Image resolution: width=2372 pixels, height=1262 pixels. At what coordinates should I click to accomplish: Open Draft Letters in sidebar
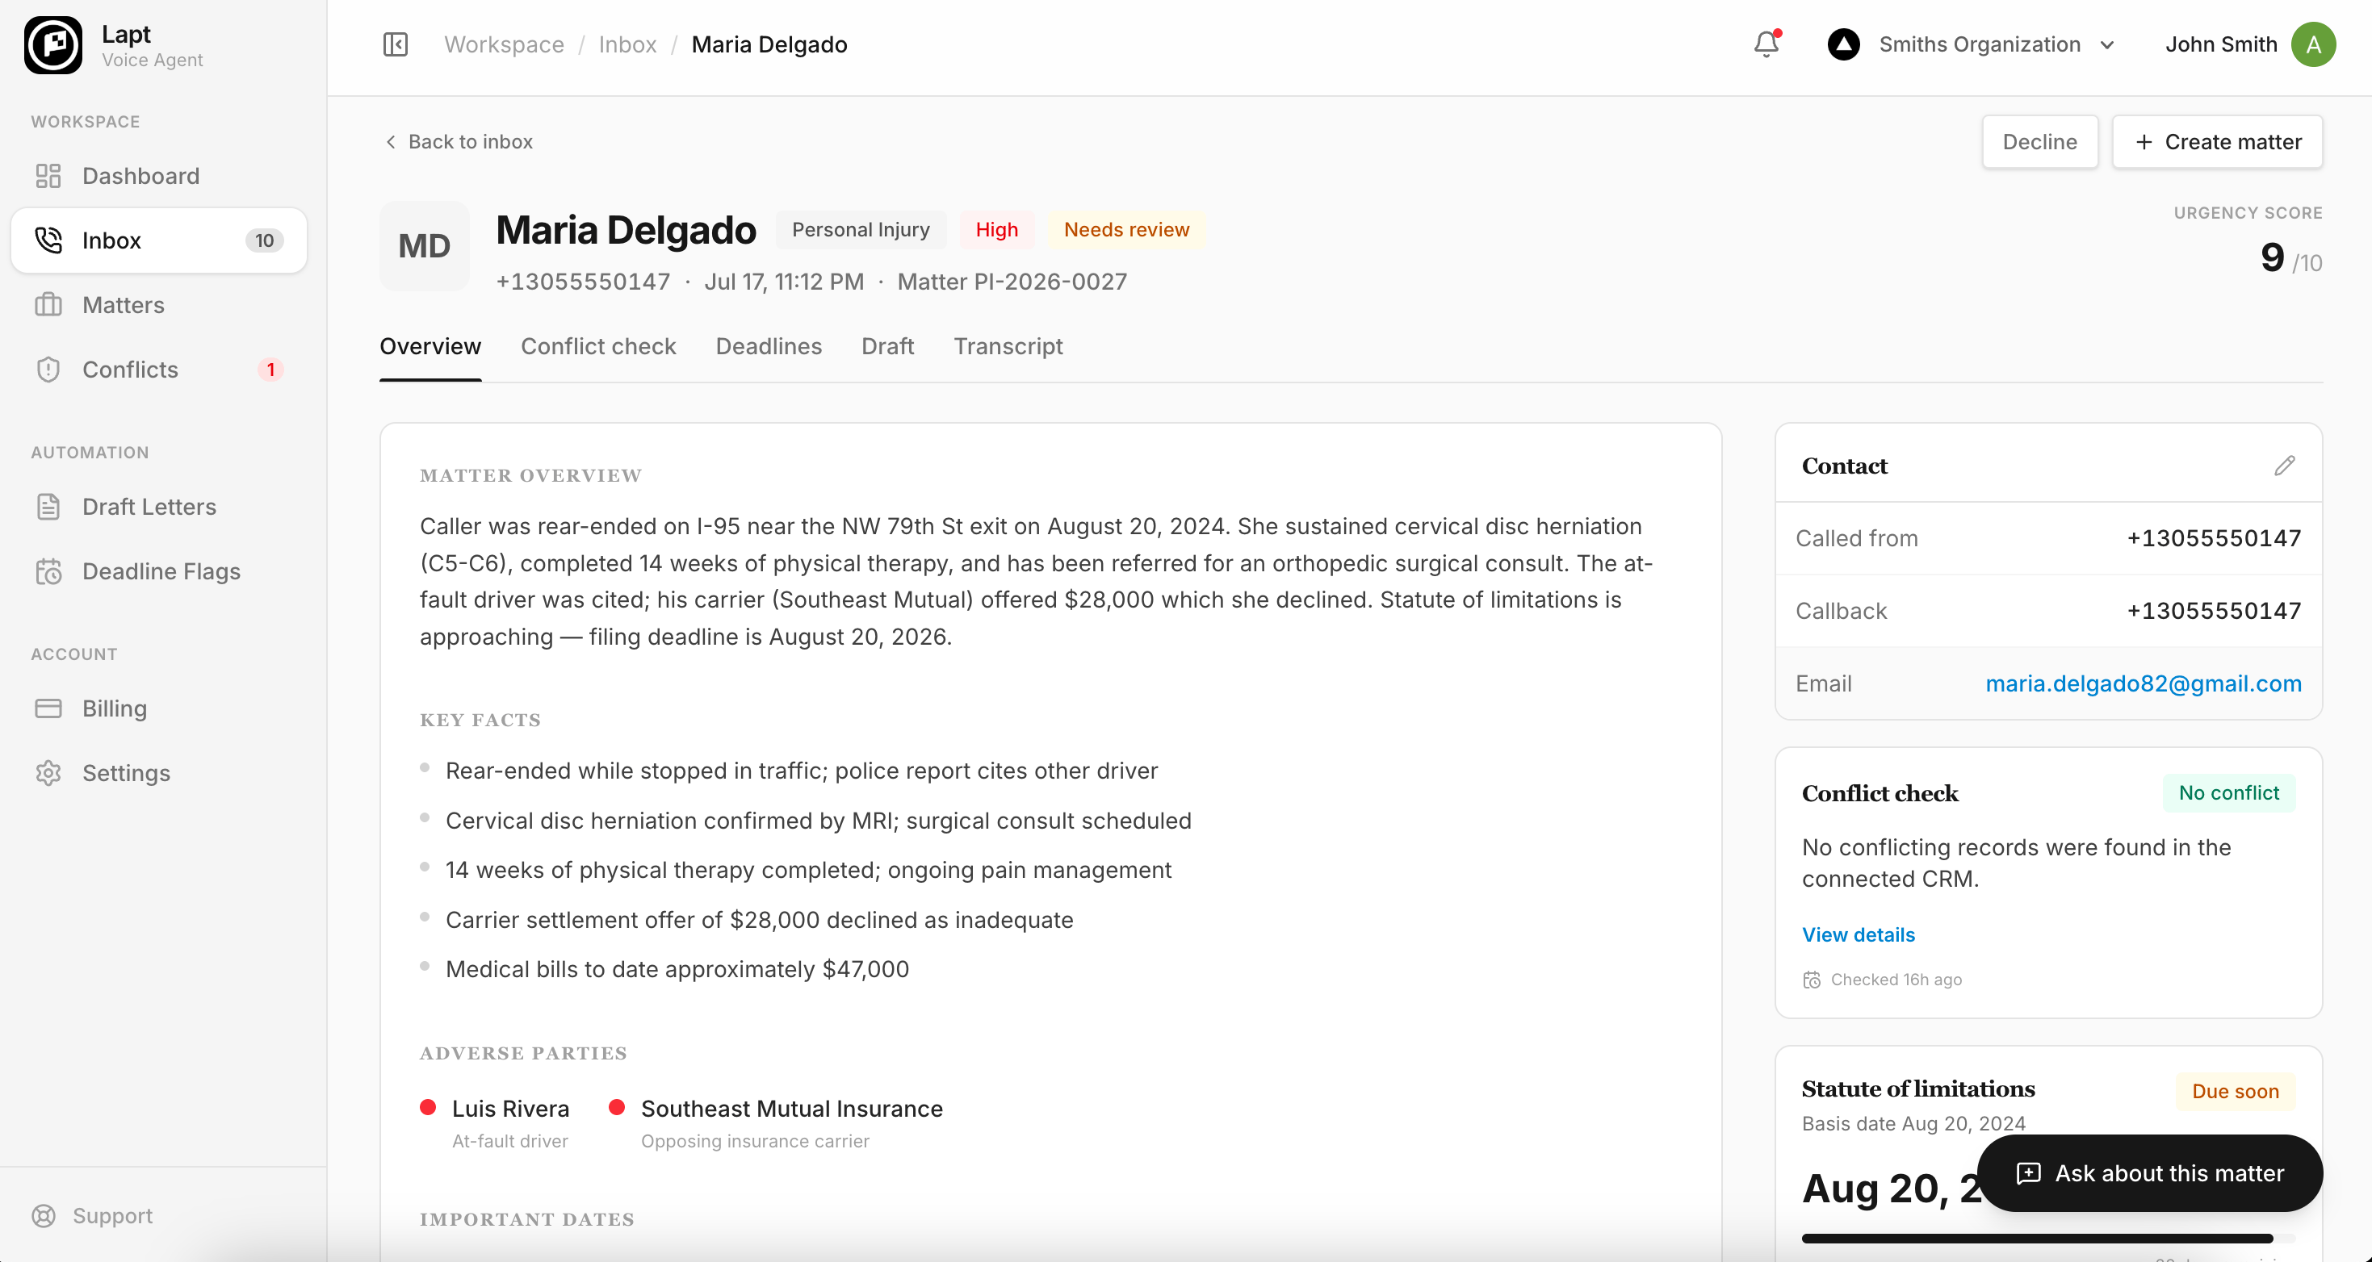[158, 506]
